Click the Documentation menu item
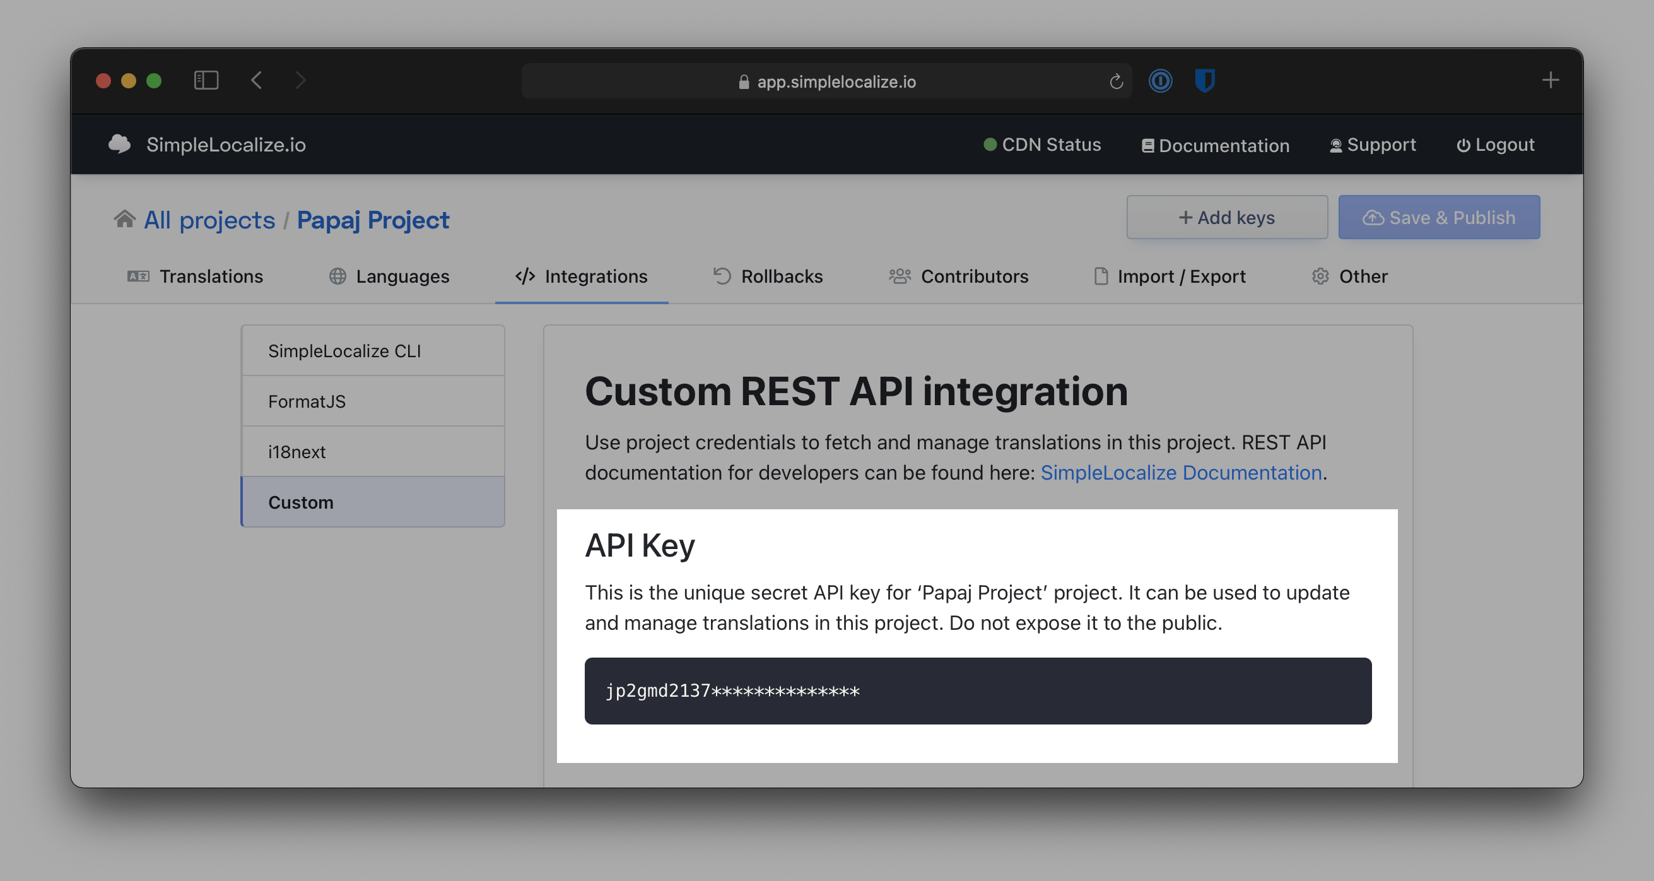 (x=1214, y=143)
